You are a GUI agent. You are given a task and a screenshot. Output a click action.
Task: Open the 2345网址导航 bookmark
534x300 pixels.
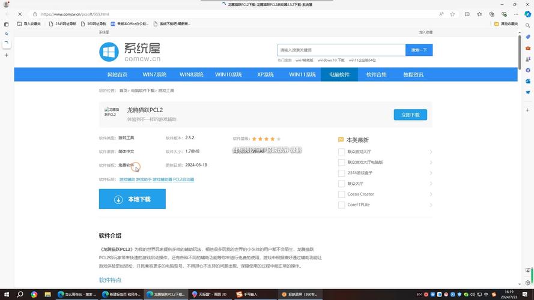62,24
